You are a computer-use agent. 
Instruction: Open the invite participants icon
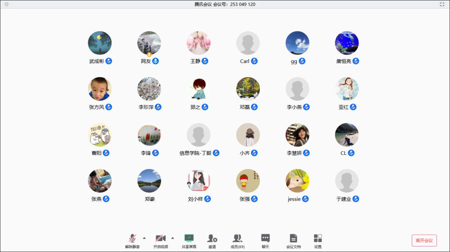[x=212, y=238]
